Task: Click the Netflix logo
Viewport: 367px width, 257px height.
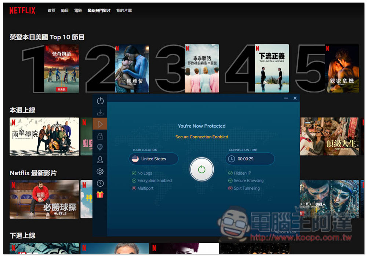Action: 22,11
